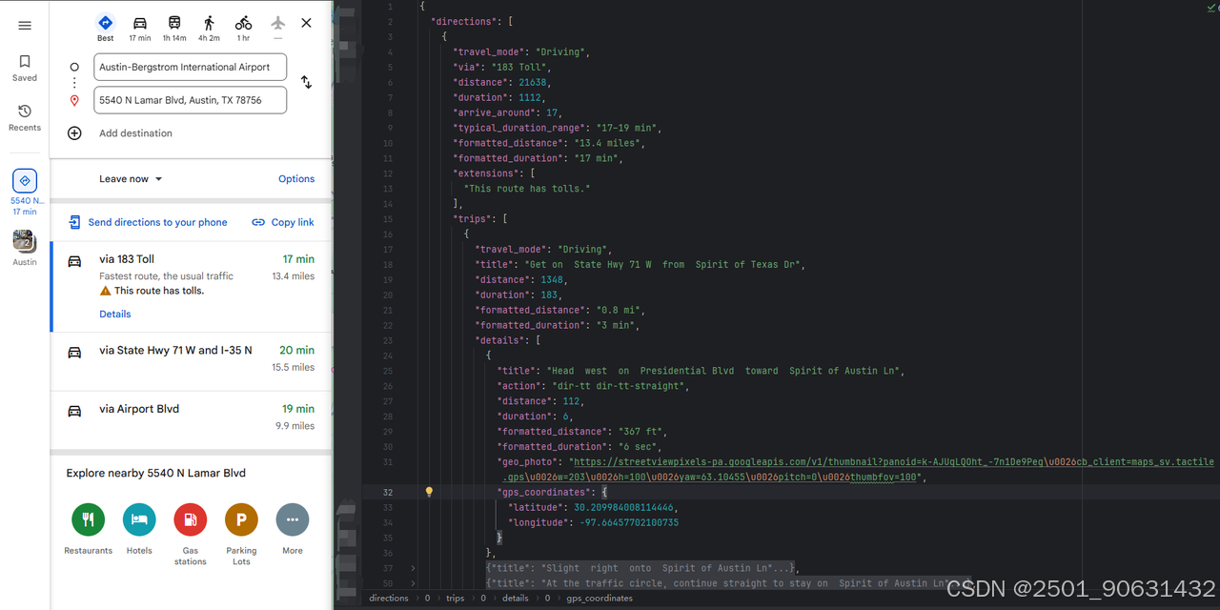Select the Best travel mode tab
This screenshot has height=610, width=1220.
tap(106, 28)
